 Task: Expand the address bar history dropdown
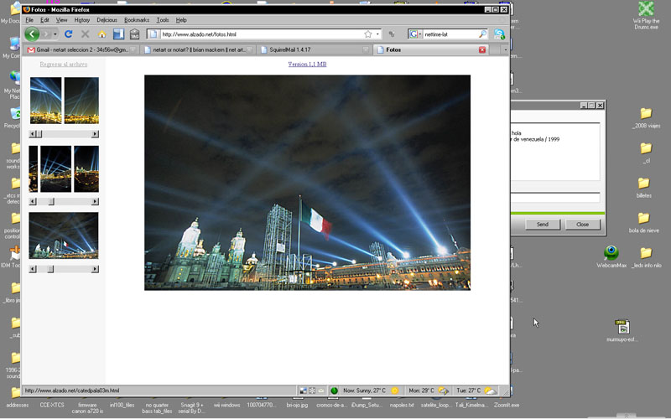coord(378,34)
